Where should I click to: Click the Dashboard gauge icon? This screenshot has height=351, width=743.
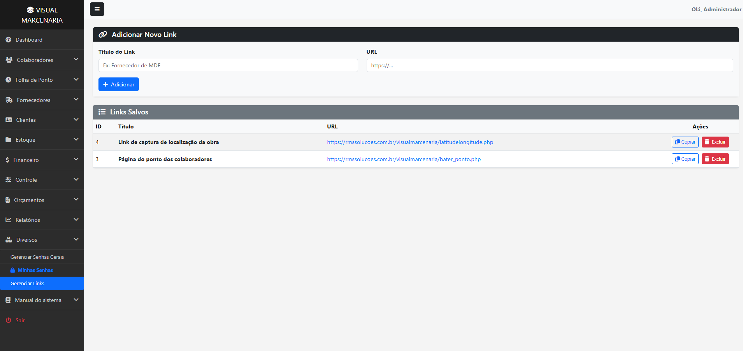coord(9,40)
